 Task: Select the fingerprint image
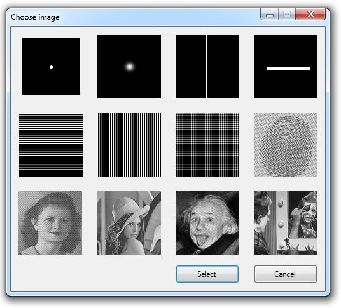[286, 145]
